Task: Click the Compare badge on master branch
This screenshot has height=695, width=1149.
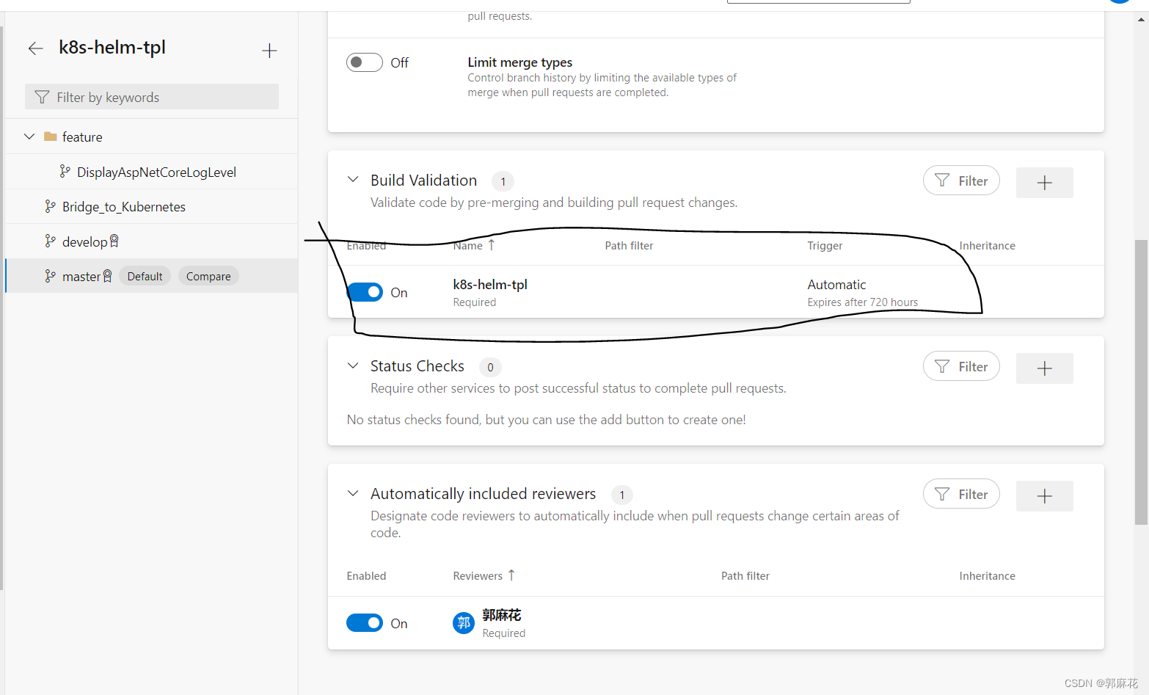Action: [x=208, y=275]
